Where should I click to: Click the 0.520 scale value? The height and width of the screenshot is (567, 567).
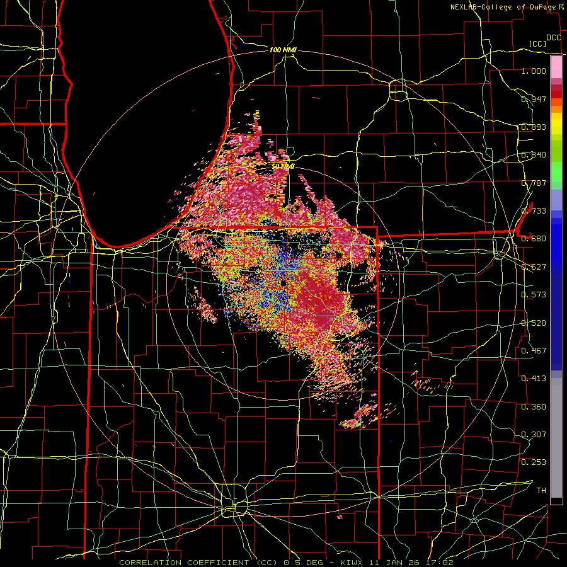[534, 323]
